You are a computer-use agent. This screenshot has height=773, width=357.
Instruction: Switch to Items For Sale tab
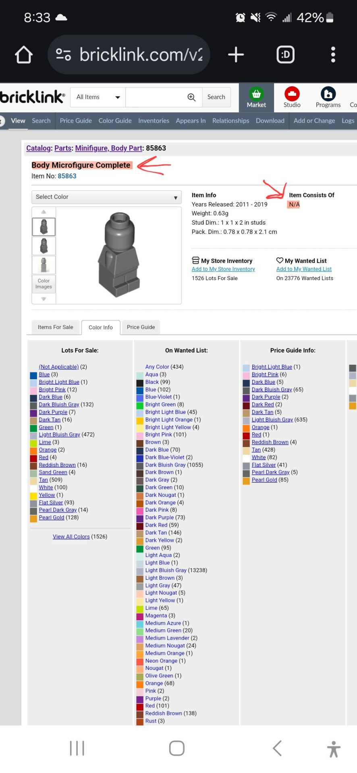pos(55,327)
